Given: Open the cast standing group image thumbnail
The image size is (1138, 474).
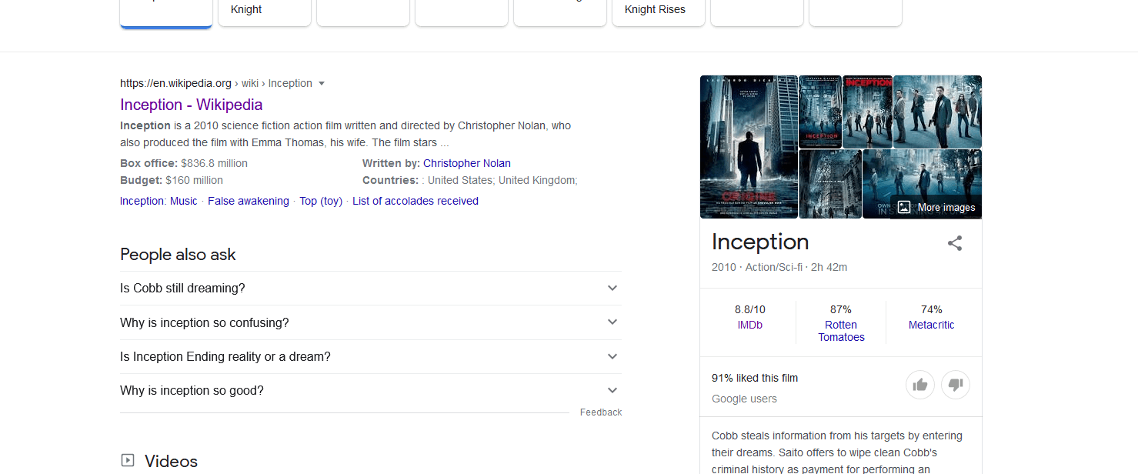Looking at the screenshot, I should pos(937,112).
